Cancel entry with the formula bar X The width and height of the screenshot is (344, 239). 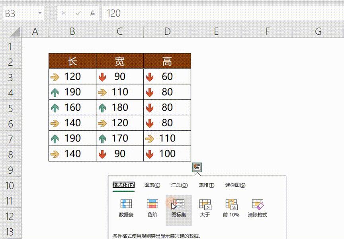64,13
